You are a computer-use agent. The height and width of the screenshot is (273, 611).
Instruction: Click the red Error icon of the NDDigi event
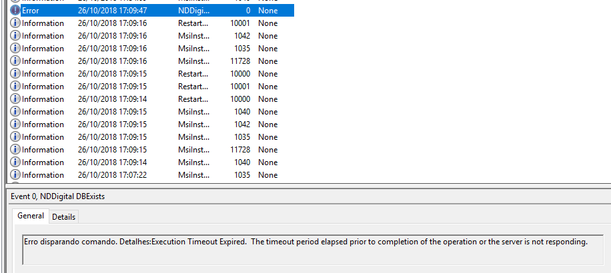click(15, 11)
